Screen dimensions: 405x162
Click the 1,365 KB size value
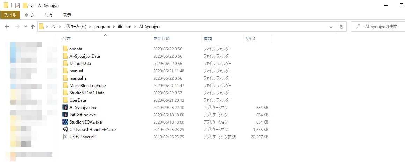tap(261, 129)
